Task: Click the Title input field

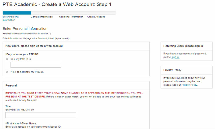Action: click(x=41, y=115)
